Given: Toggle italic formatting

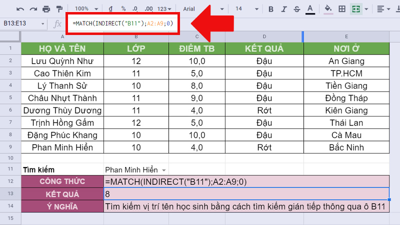Looking at the screenshot, I should tap(283, 9).
